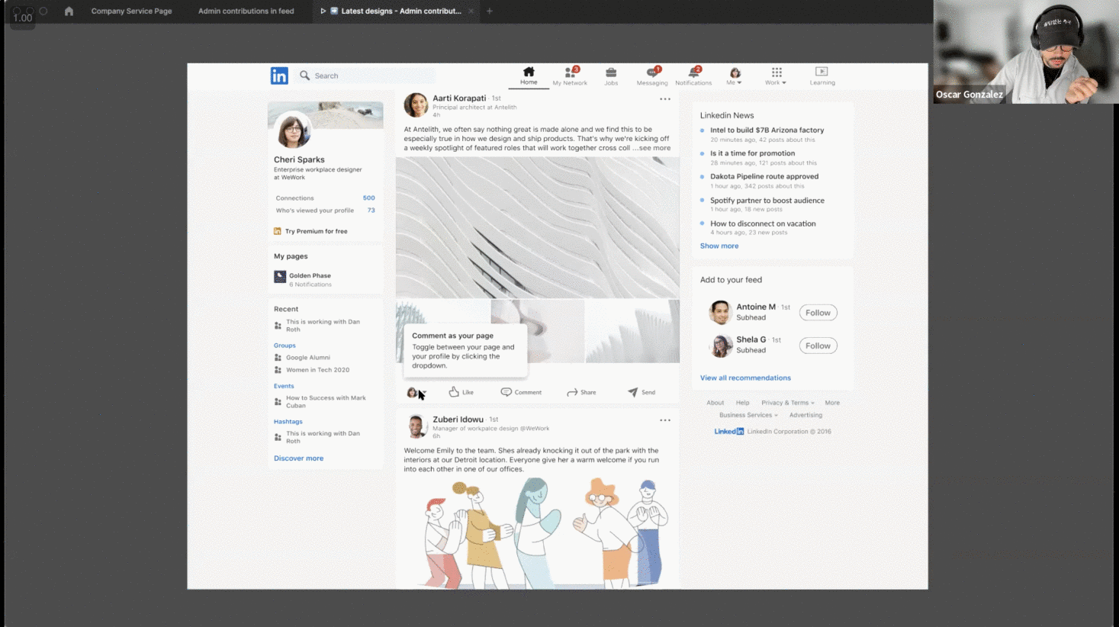
Task: Follow Shela G
Action: point(818,346)
